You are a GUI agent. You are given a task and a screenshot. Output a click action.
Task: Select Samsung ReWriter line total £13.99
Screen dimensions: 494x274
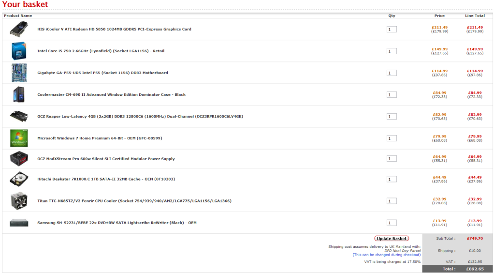point(475,221)
